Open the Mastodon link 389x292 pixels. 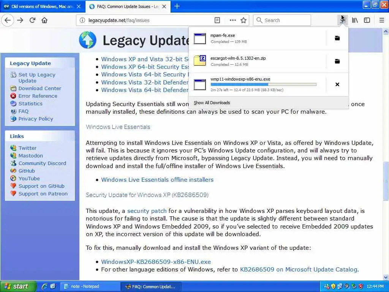pyautogui.click(x=30, y=156)
